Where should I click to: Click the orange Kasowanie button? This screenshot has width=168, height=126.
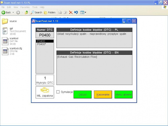click(x=103, y=94)
